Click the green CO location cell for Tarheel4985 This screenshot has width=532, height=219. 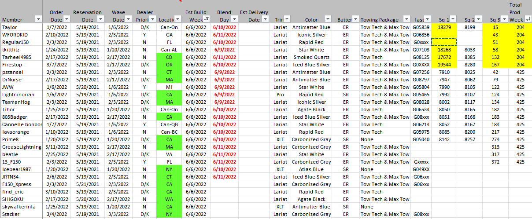pyautogui.click(x=169, y=57)
